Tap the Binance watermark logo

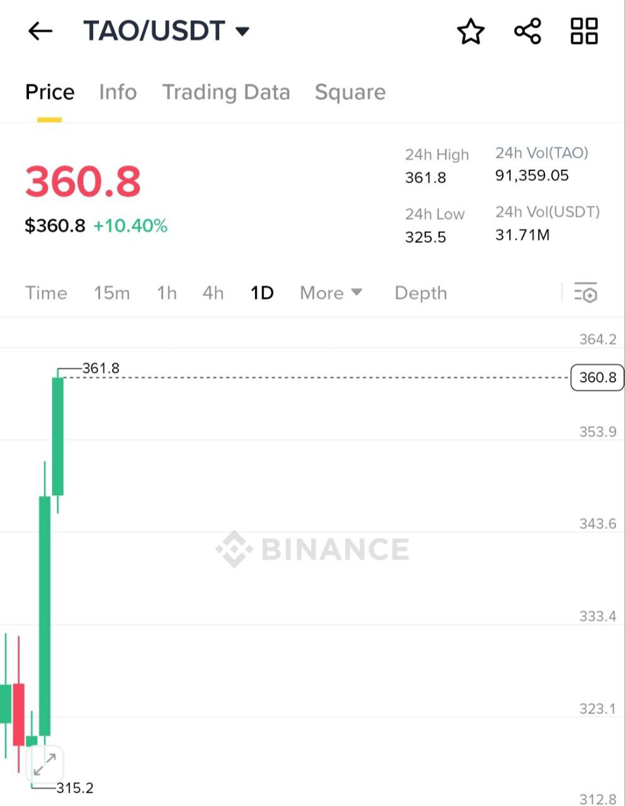pos(312,549)
